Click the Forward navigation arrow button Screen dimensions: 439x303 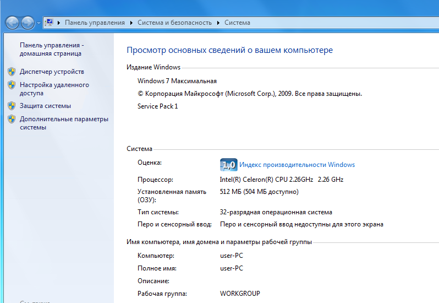click(x=28, y=23)
